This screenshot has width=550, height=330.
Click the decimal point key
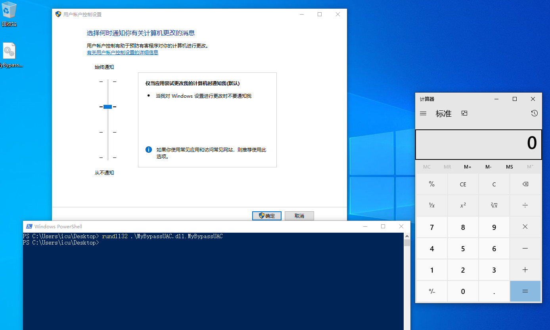click(x=494, y=291)
